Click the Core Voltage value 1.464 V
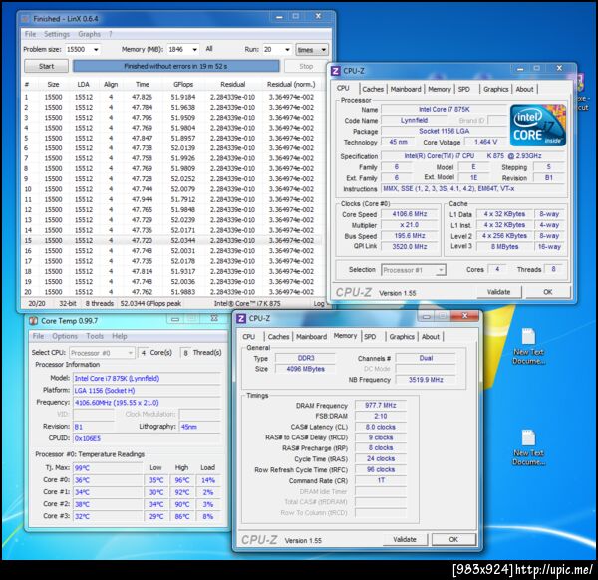The width and height of the screenshot is (598, 580). 486,142
